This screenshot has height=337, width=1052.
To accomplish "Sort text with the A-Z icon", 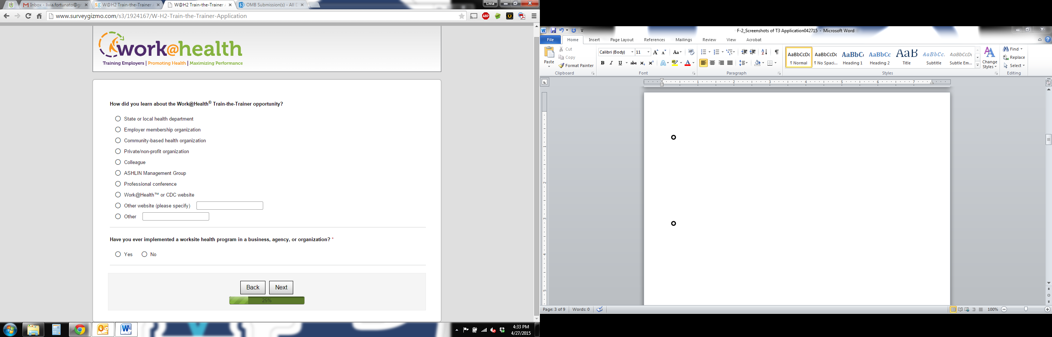I will tap(764, 52).
